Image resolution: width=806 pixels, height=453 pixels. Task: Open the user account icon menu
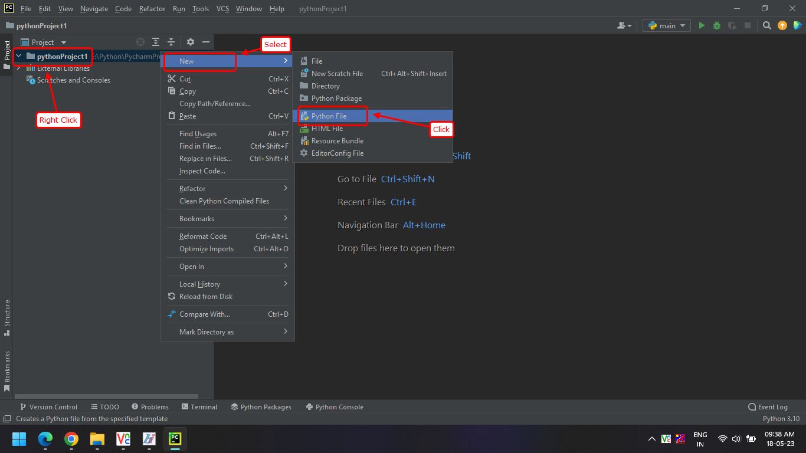[624, 26]
